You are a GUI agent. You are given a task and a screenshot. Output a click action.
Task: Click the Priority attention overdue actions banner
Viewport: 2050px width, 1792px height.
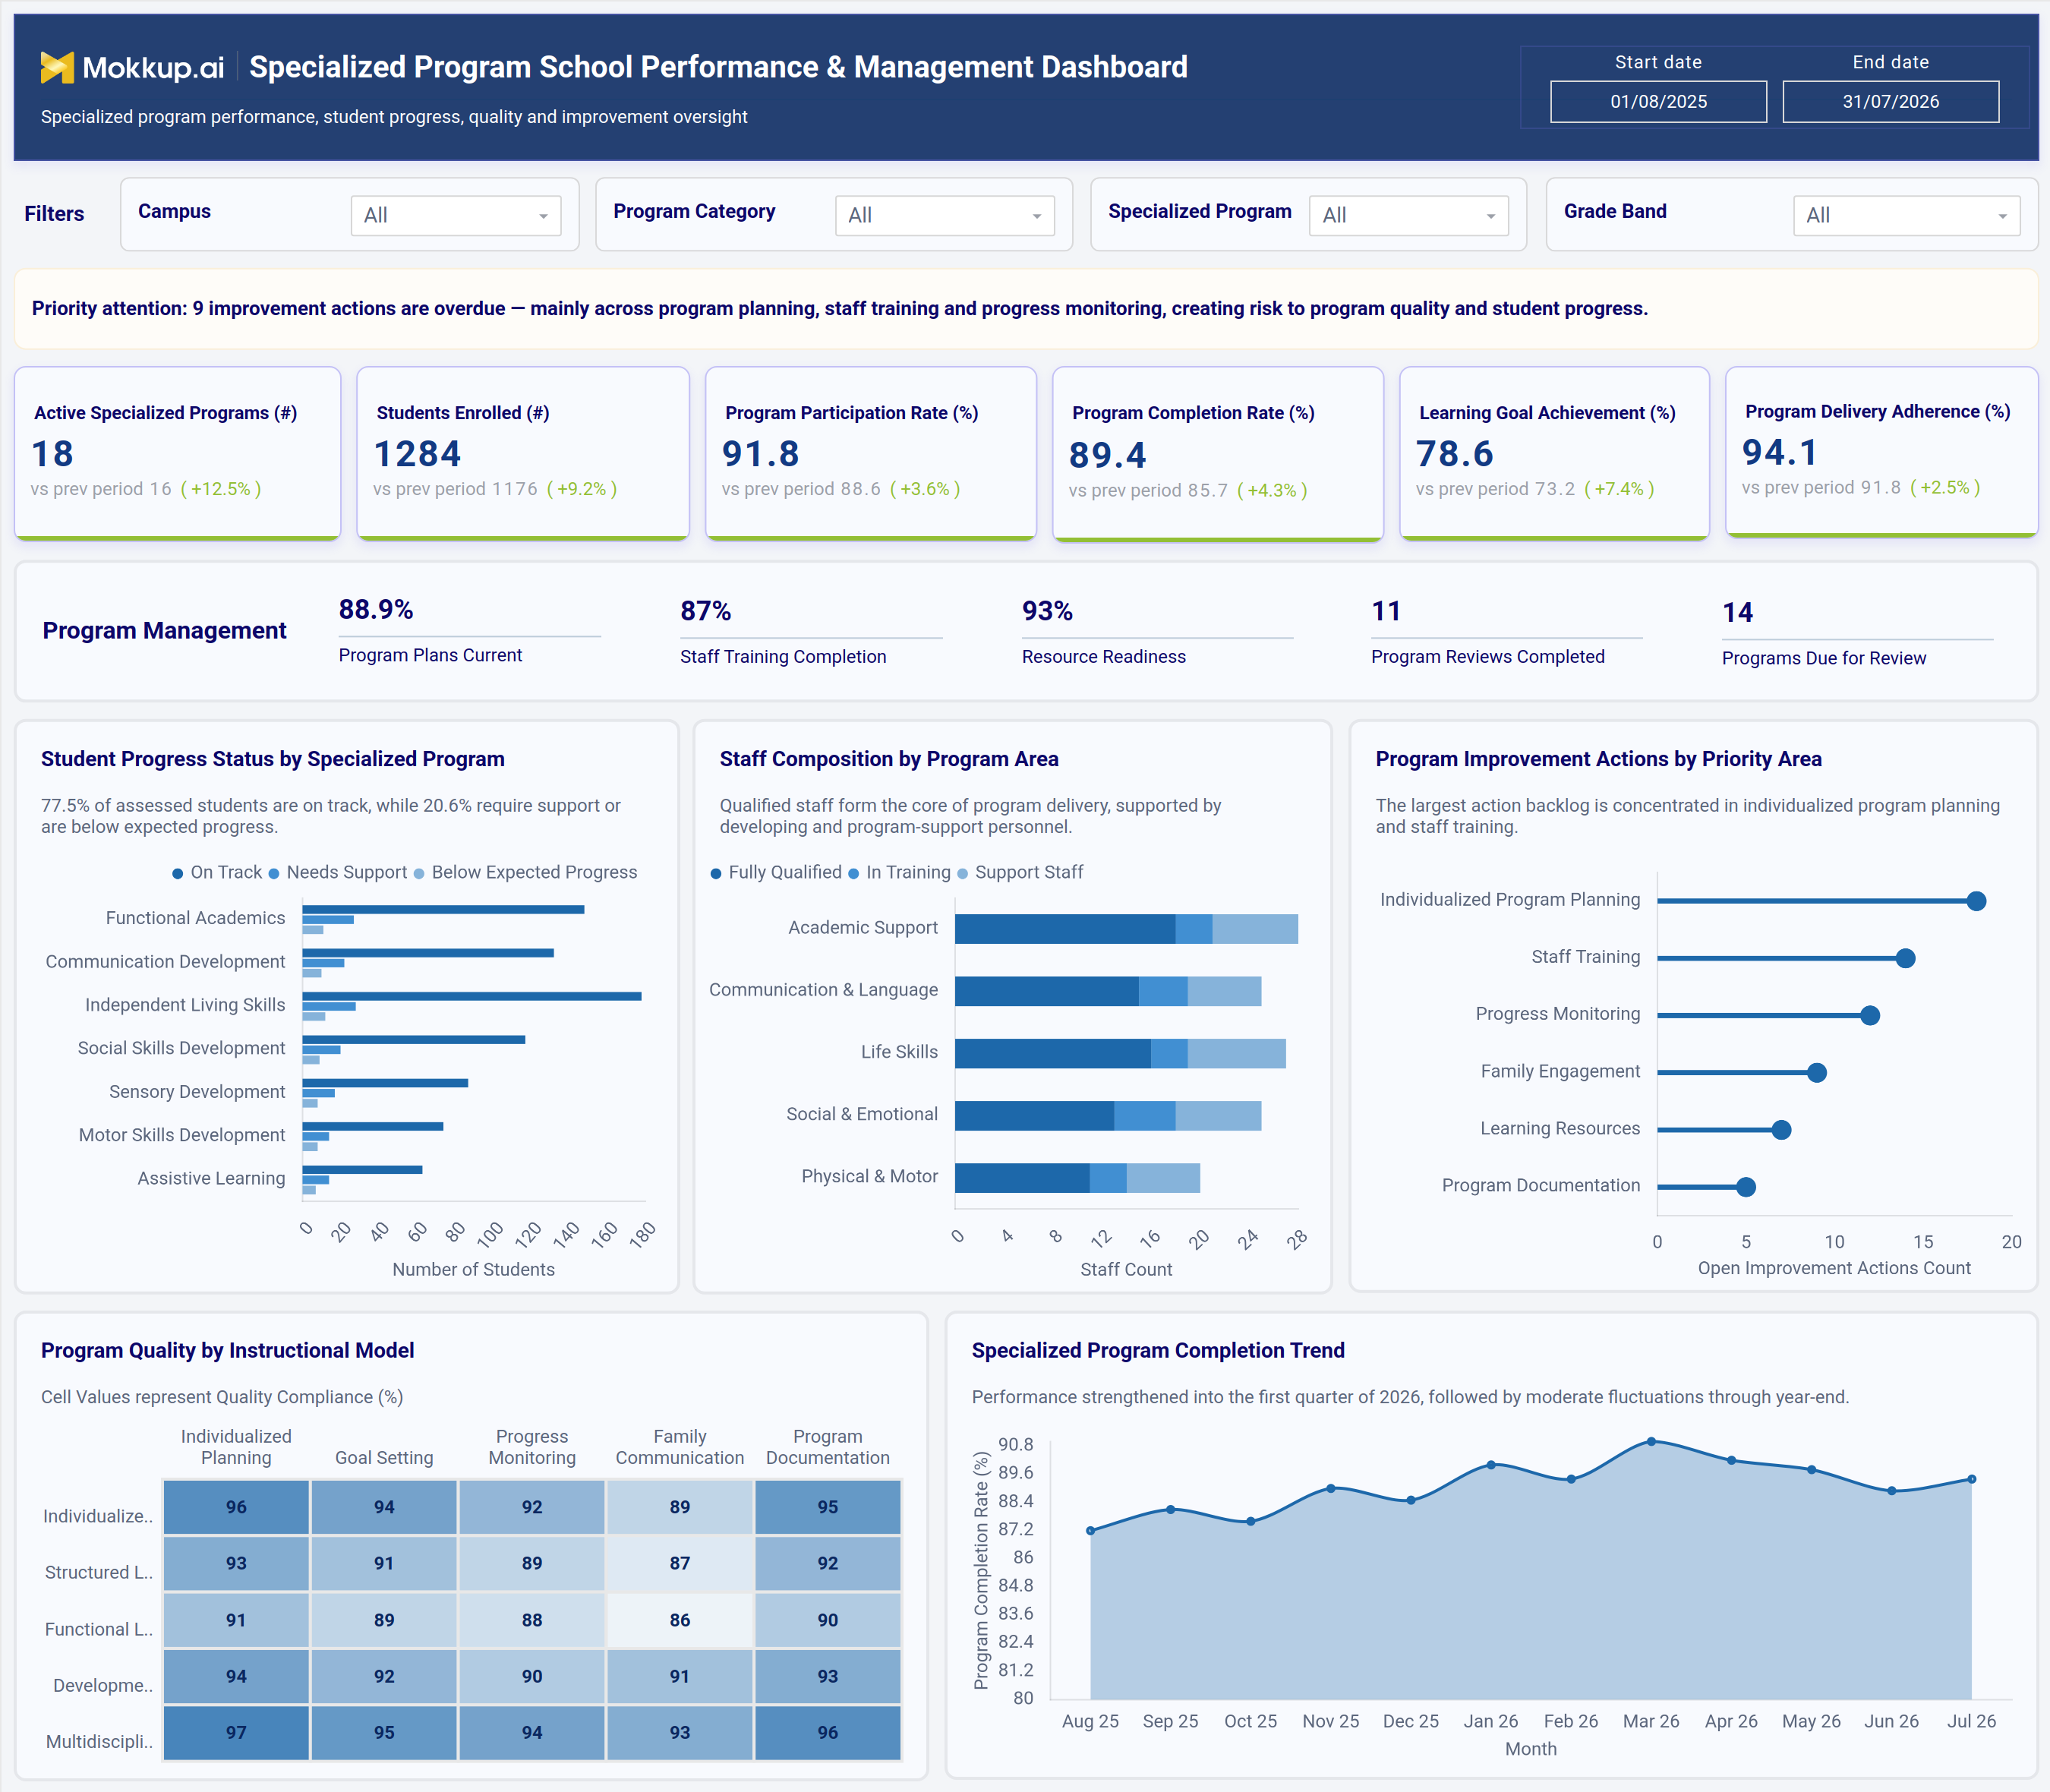click(x=1026, y=309)
